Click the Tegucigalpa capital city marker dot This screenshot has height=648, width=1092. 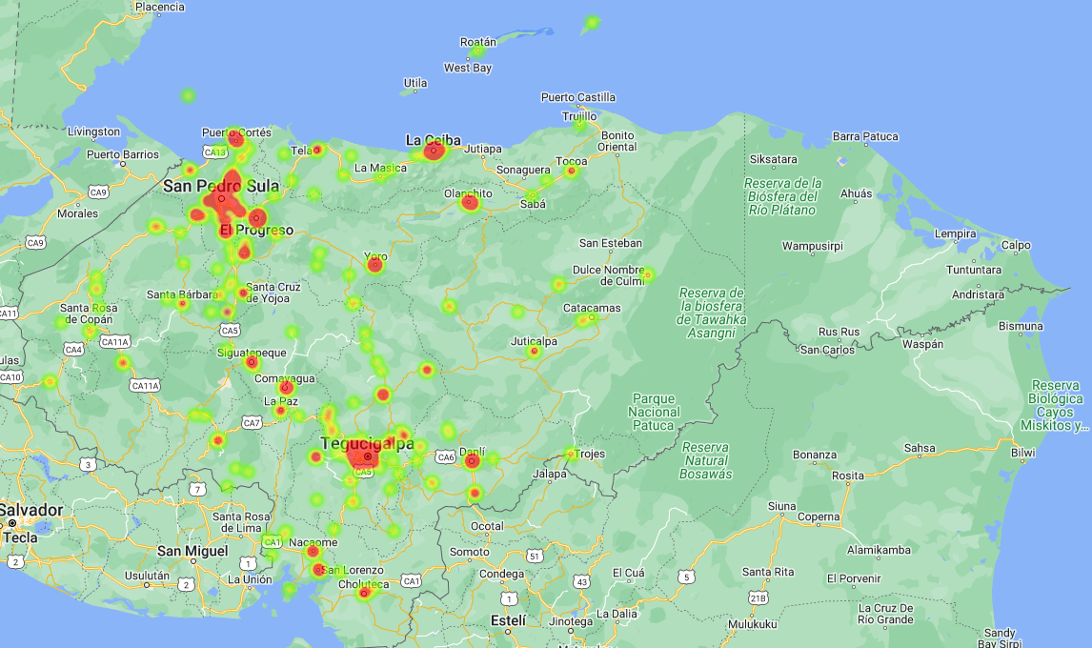368,456
